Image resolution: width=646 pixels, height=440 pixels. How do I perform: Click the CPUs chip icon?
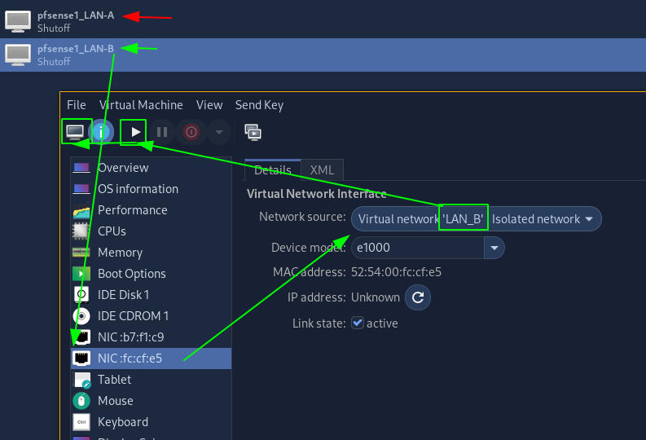[x=81, y=231]
